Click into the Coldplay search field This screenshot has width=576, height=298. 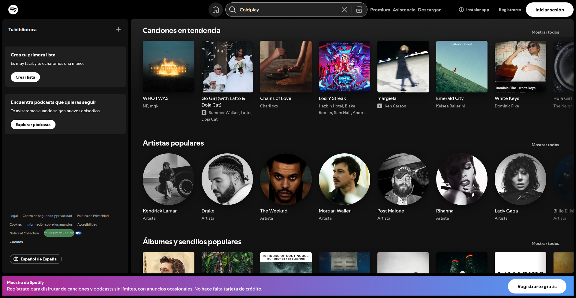288,10
